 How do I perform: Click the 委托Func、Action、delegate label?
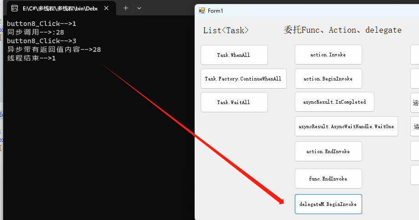[x=342, y=30]
